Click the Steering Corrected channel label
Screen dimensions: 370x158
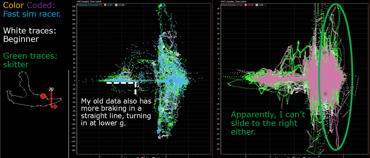90,5
